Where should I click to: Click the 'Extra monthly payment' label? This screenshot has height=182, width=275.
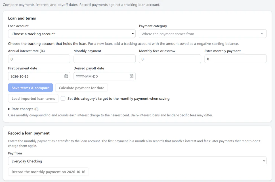point(222,51)
